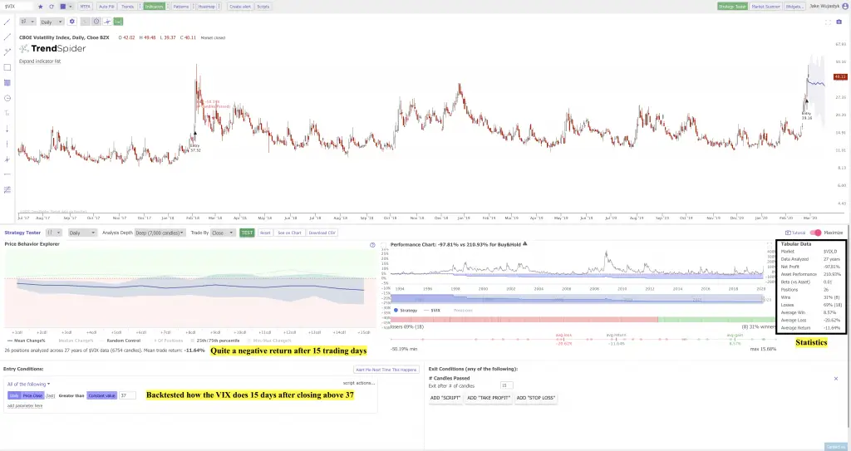Add $VIX to favorites with star icon
Screen dimensions: 851x451
point(41,7)
